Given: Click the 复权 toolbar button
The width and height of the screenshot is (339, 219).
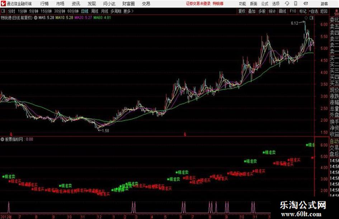Looking at the screenshot, I should point(242,11).
